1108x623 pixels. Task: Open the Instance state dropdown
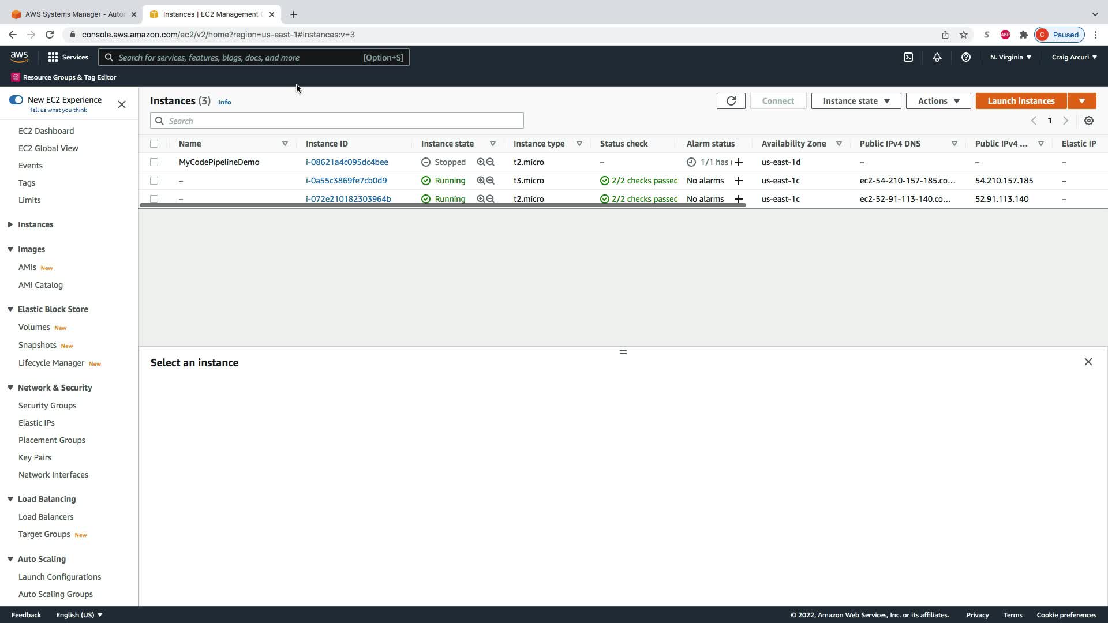[x=856, y=101]
